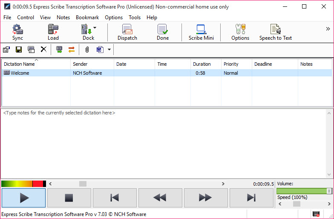Click the status bar recorder icon
Viewport: 334px width, 219px height.
click(x=316, y=214)
